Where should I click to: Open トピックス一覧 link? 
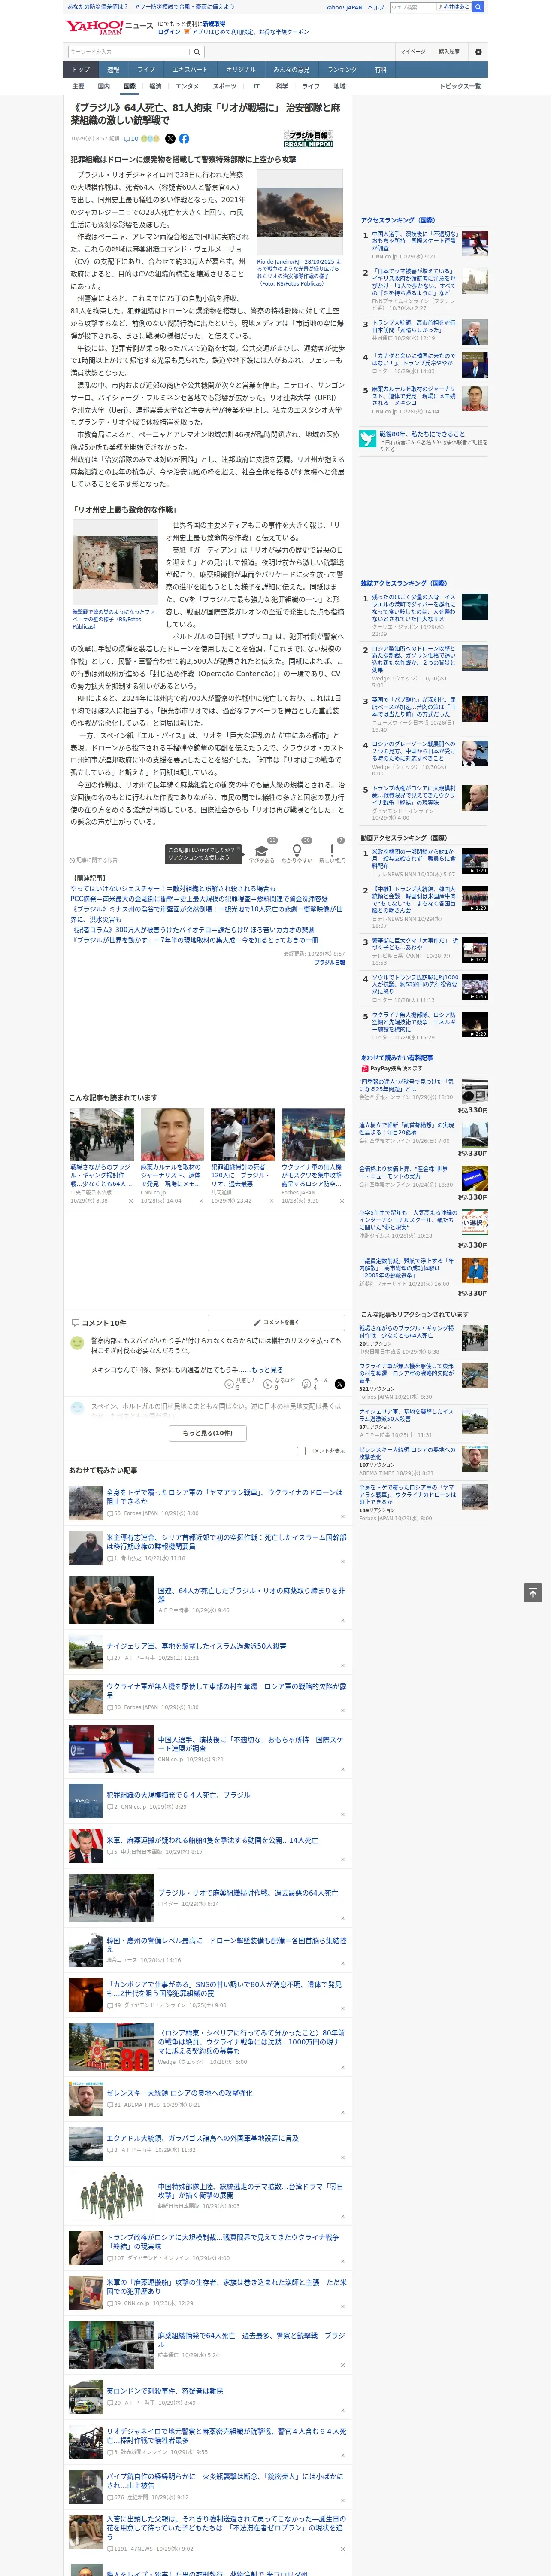point(460,86)
